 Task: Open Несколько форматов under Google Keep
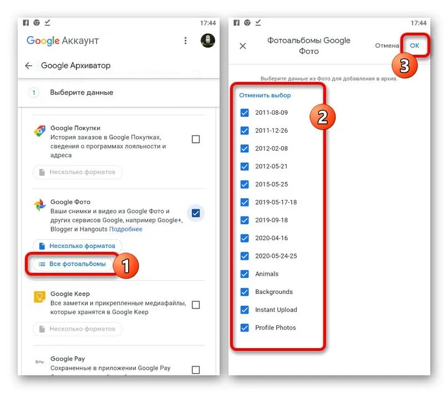coord(78,329)
